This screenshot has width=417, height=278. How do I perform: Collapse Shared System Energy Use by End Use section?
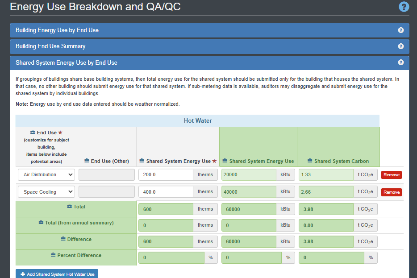point(209,63)
